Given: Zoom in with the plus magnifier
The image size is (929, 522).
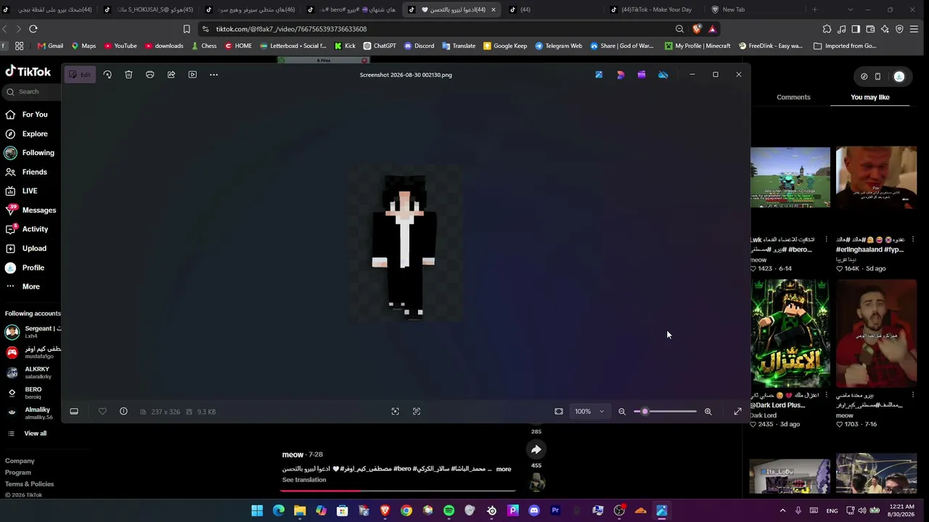Looking at the screenshot, I should pos(708,412).
